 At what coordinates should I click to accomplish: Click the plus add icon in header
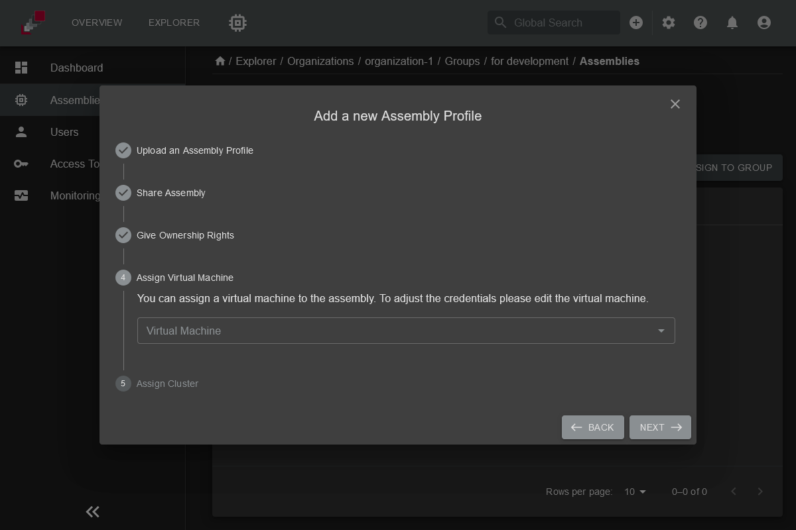[636, 23]
